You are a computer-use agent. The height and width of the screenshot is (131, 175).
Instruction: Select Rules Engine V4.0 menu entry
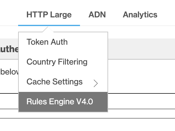click(x=63, y=102)
